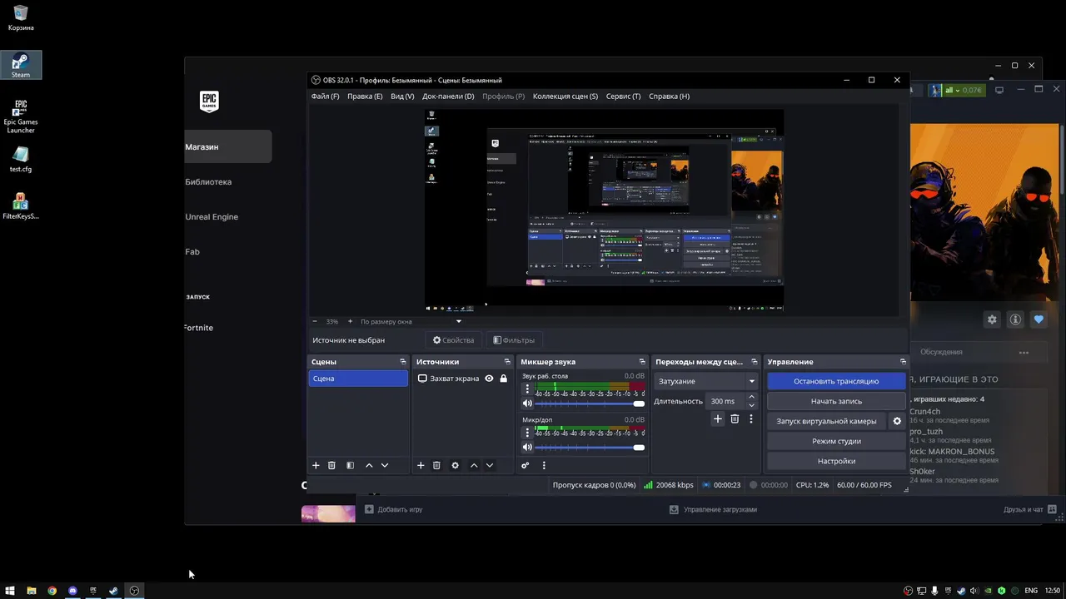Remove transition with trash icon

pyautogui.click(x=735, y=419)
